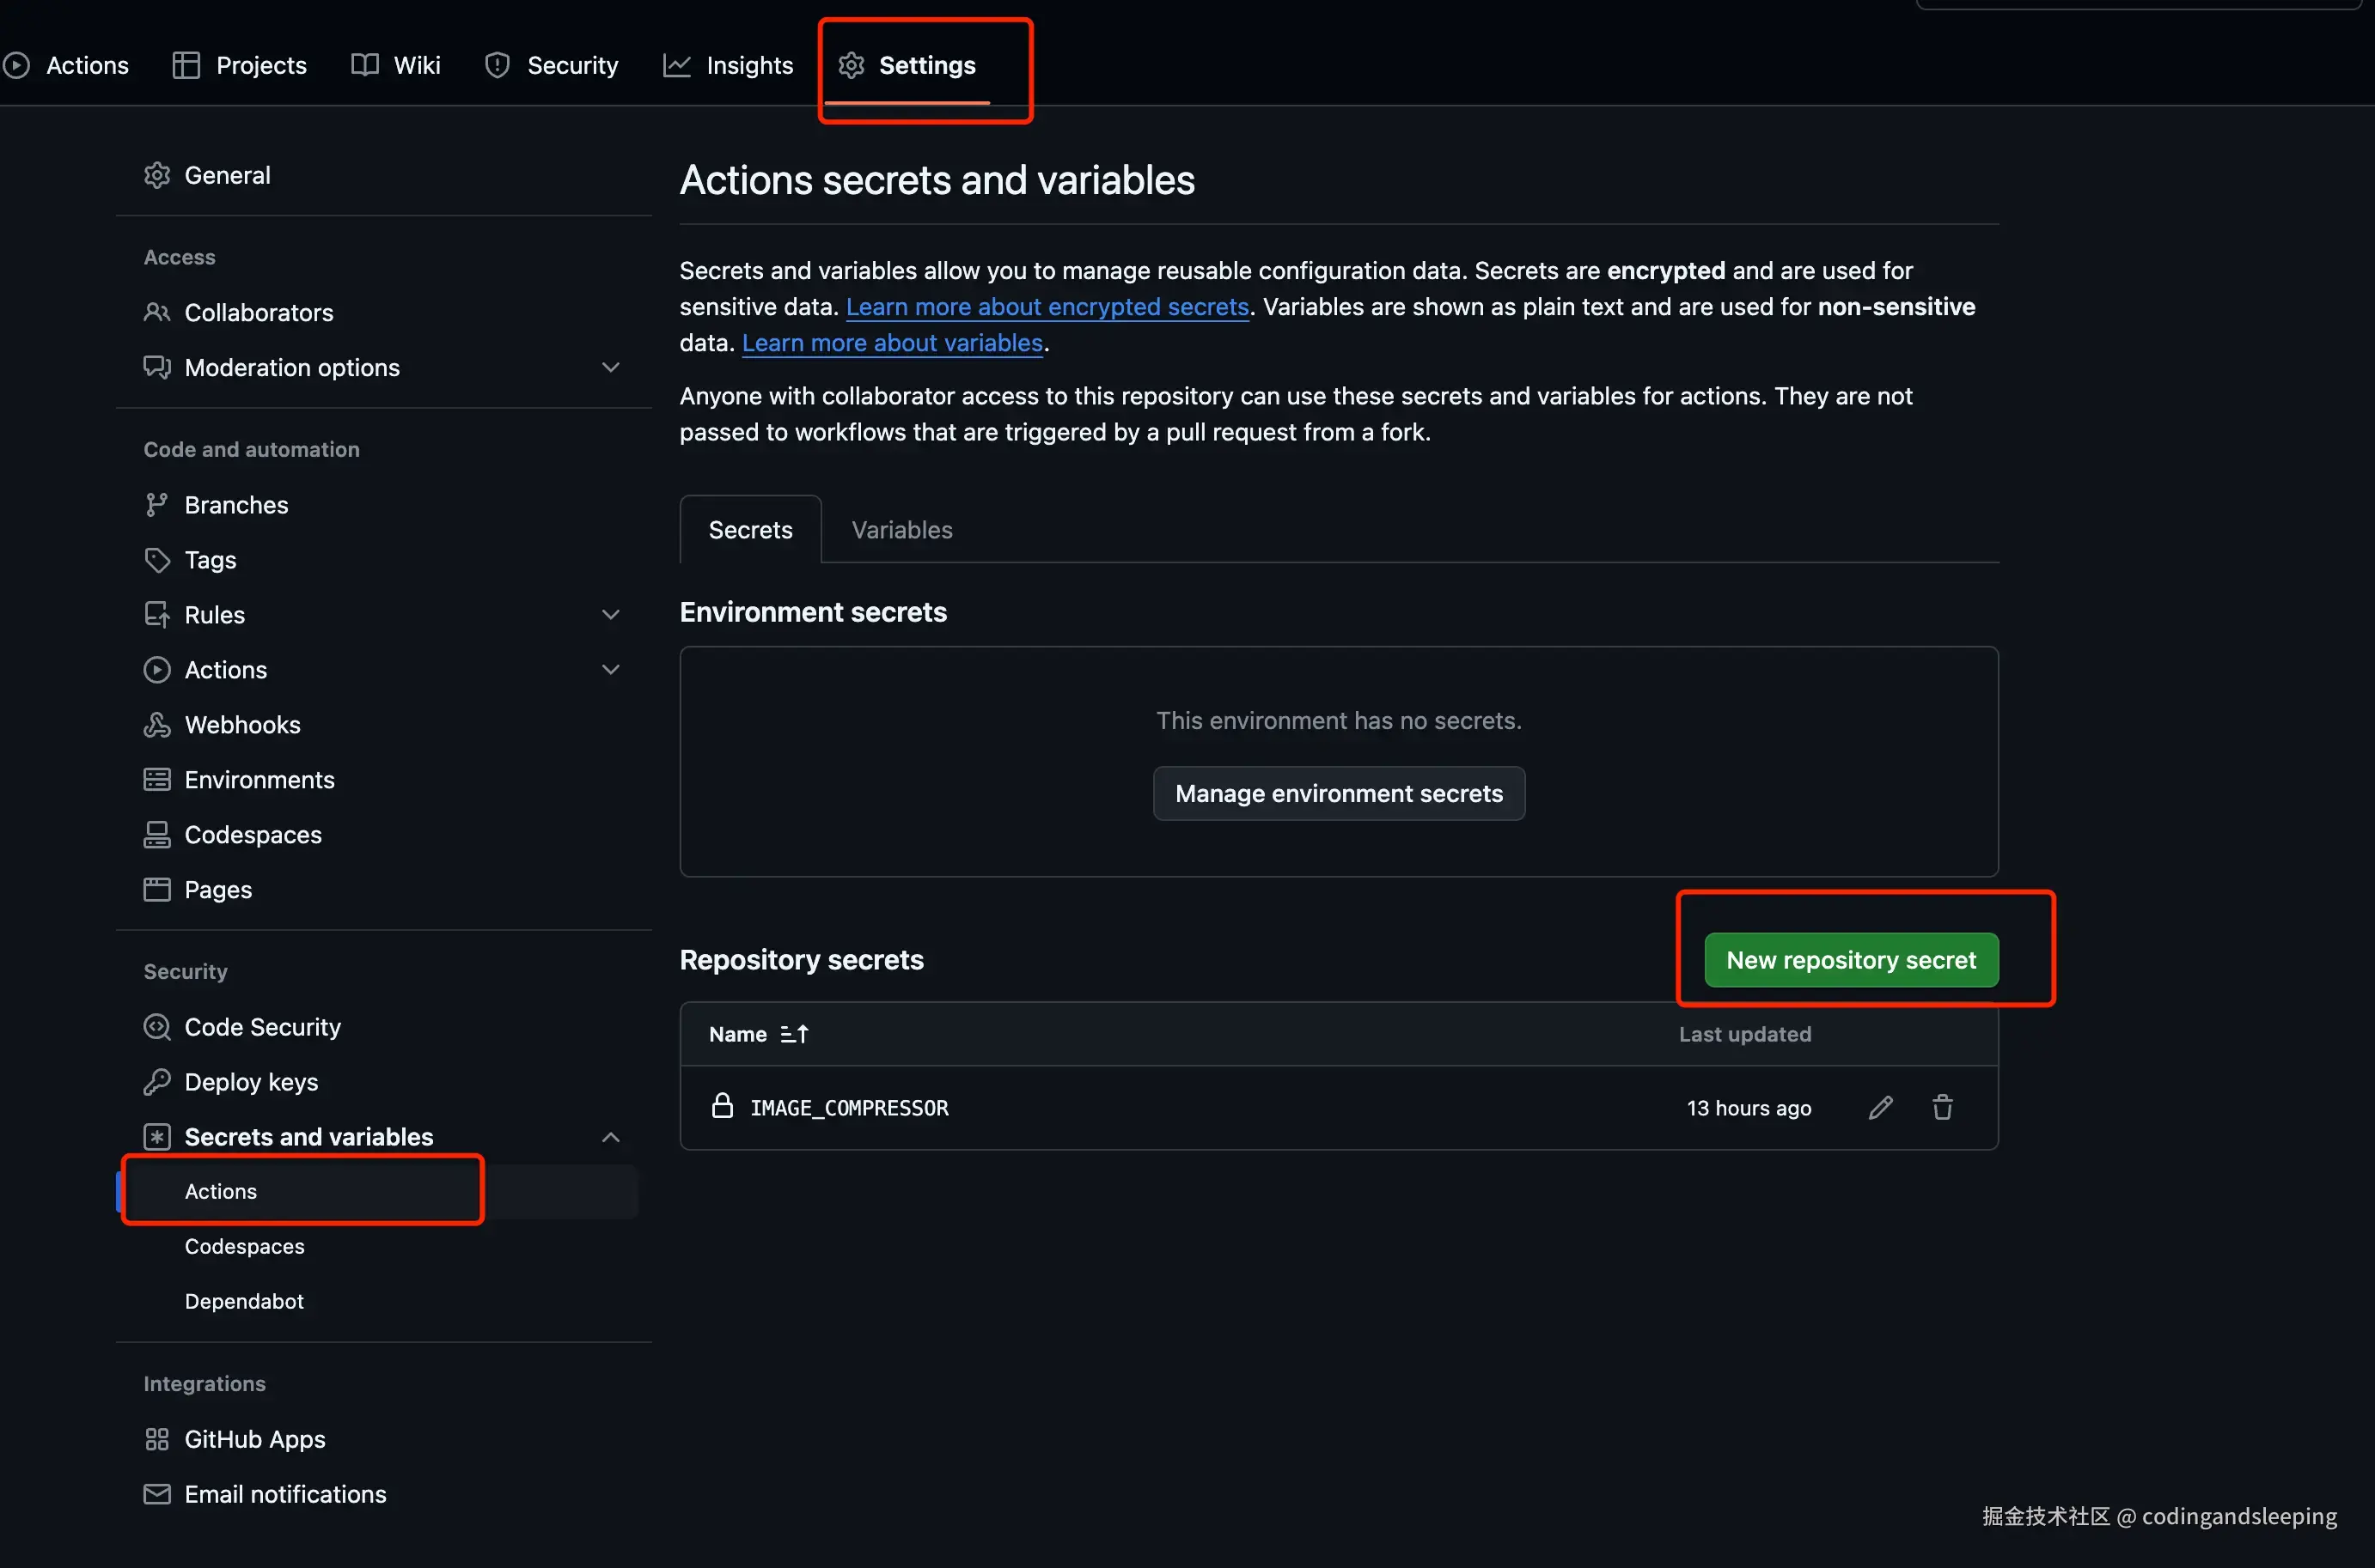Expand the Moderation options chevron

pyautogui.click(x=610, y=368)
